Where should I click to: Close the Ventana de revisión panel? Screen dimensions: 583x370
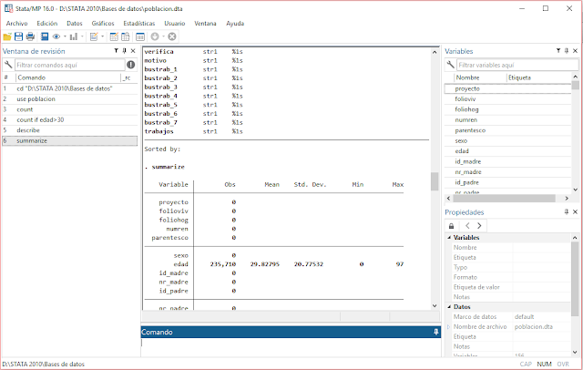(133, 51)
